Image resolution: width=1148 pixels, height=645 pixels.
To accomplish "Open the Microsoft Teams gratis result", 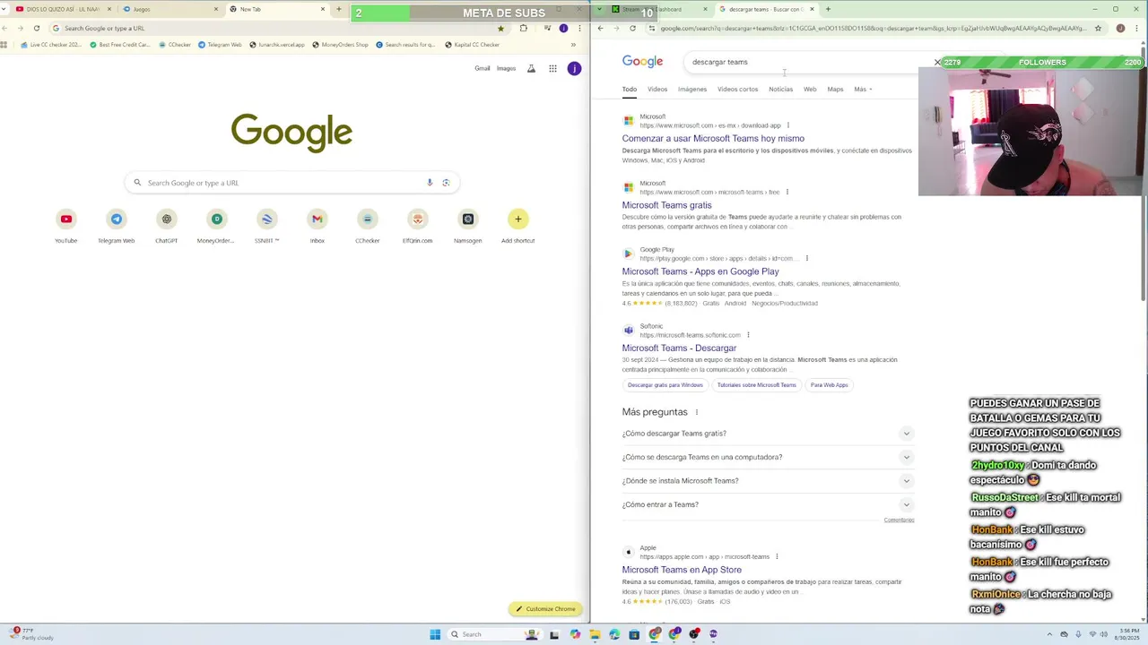I will coord(666,205).
